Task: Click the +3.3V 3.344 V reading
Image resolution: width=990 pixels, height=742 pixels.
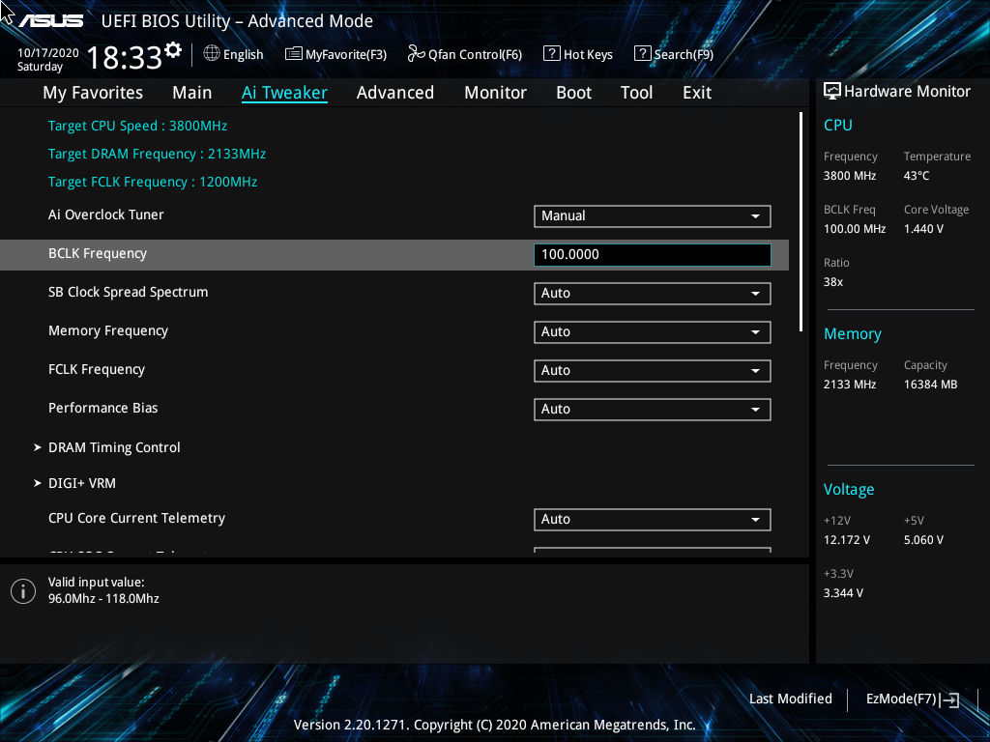Action: pyautogui.click(x=843, y=593)
